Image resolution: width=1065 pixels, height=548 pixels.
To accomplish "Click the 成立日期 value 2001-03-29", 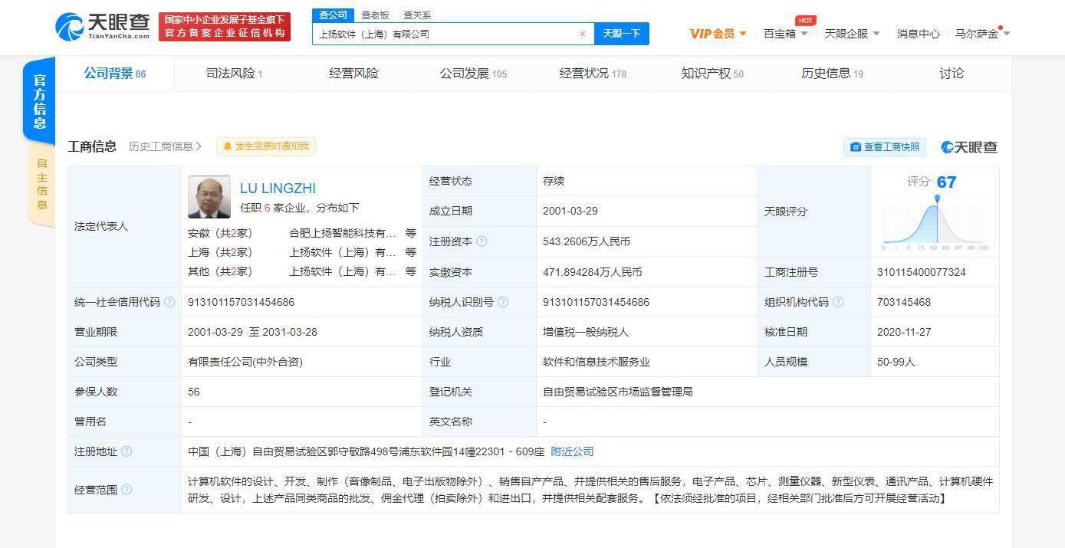I will [x=571, y=211].
